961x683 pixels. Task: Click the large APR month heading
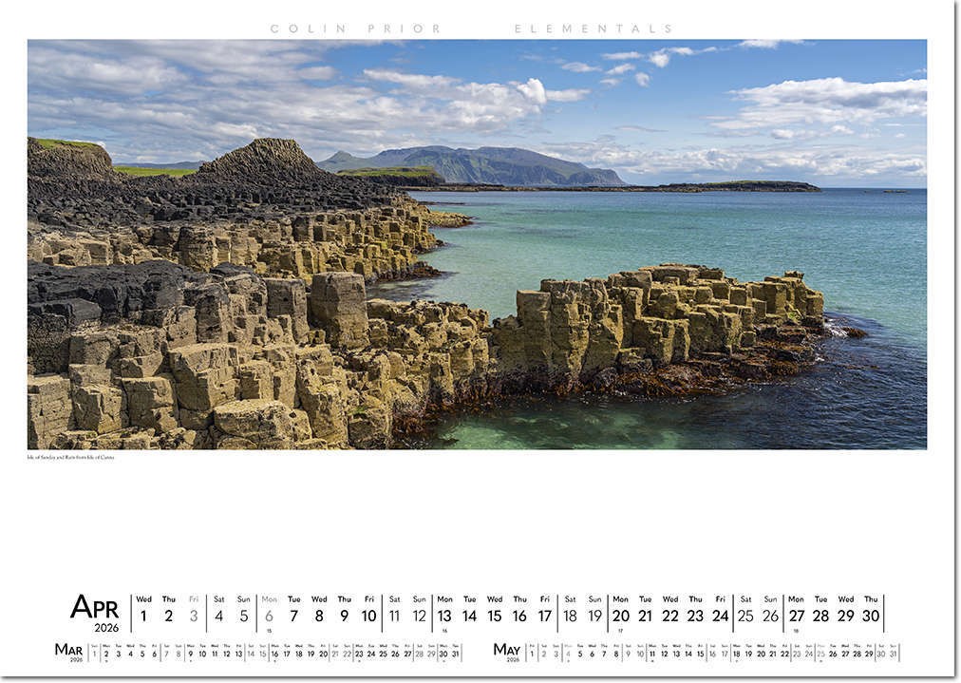[x=94, y=606]
